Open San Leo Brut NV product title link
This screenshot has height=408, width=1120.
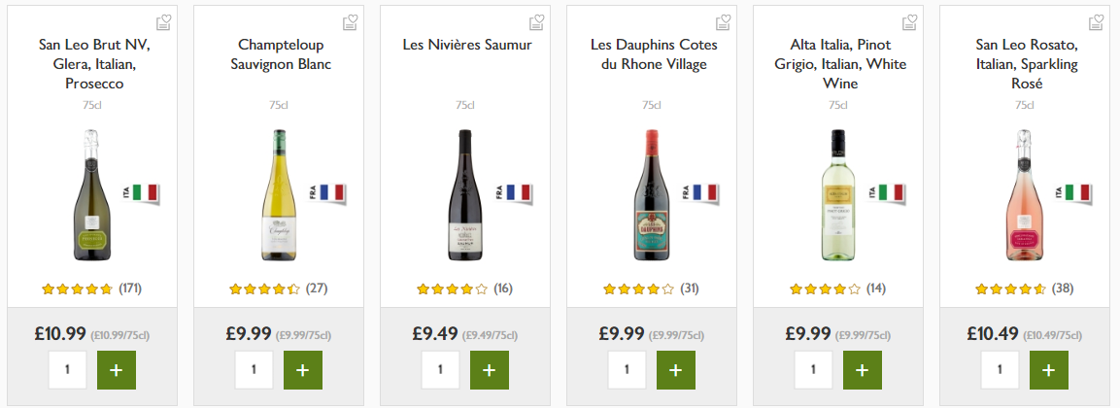(93, 64)
